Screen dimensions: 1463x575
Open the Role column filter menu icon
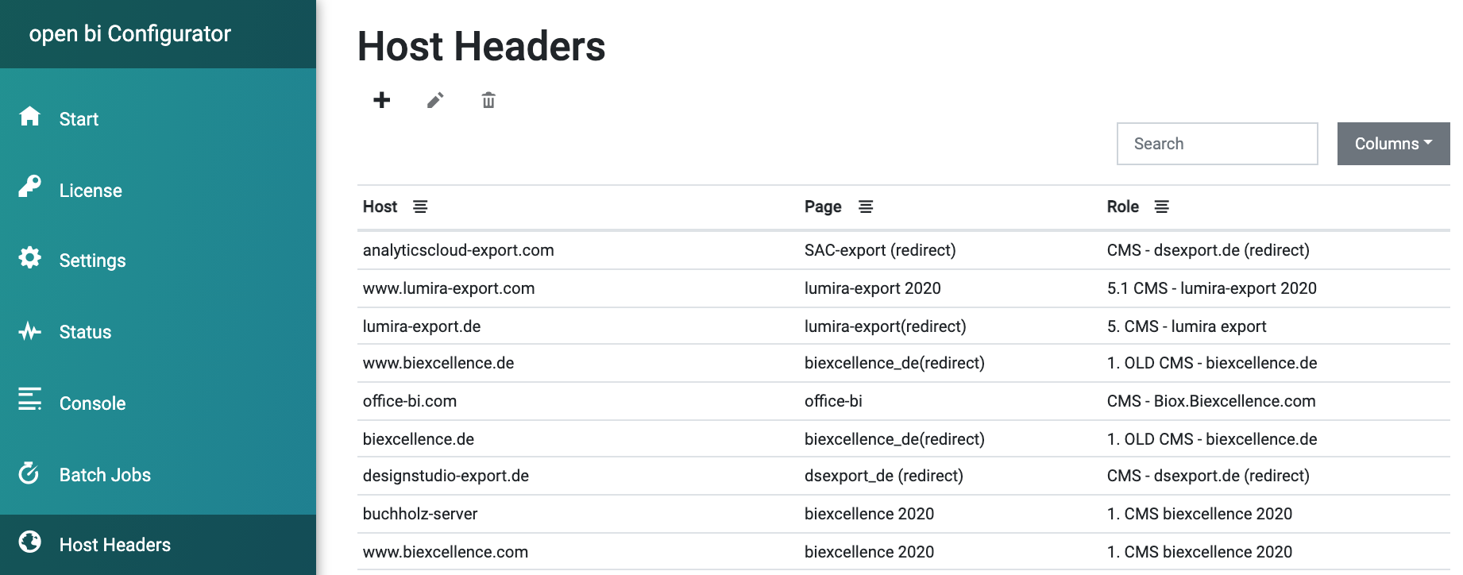coord(1161,206)
